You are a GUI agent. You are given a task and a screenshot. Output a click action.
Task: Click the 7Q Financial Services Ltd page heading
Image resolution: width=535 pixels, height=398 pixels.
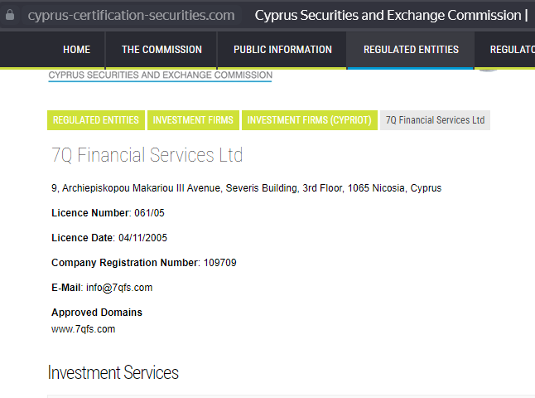click(x=147, y=155)
